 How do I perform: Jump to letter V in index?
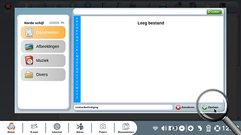(77, 85)
